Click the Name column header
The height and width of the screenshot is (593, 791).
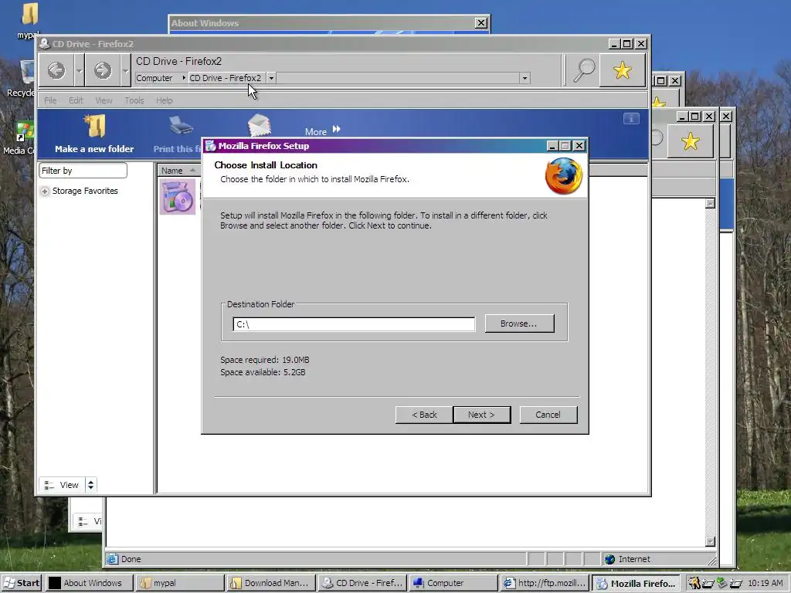178,171
